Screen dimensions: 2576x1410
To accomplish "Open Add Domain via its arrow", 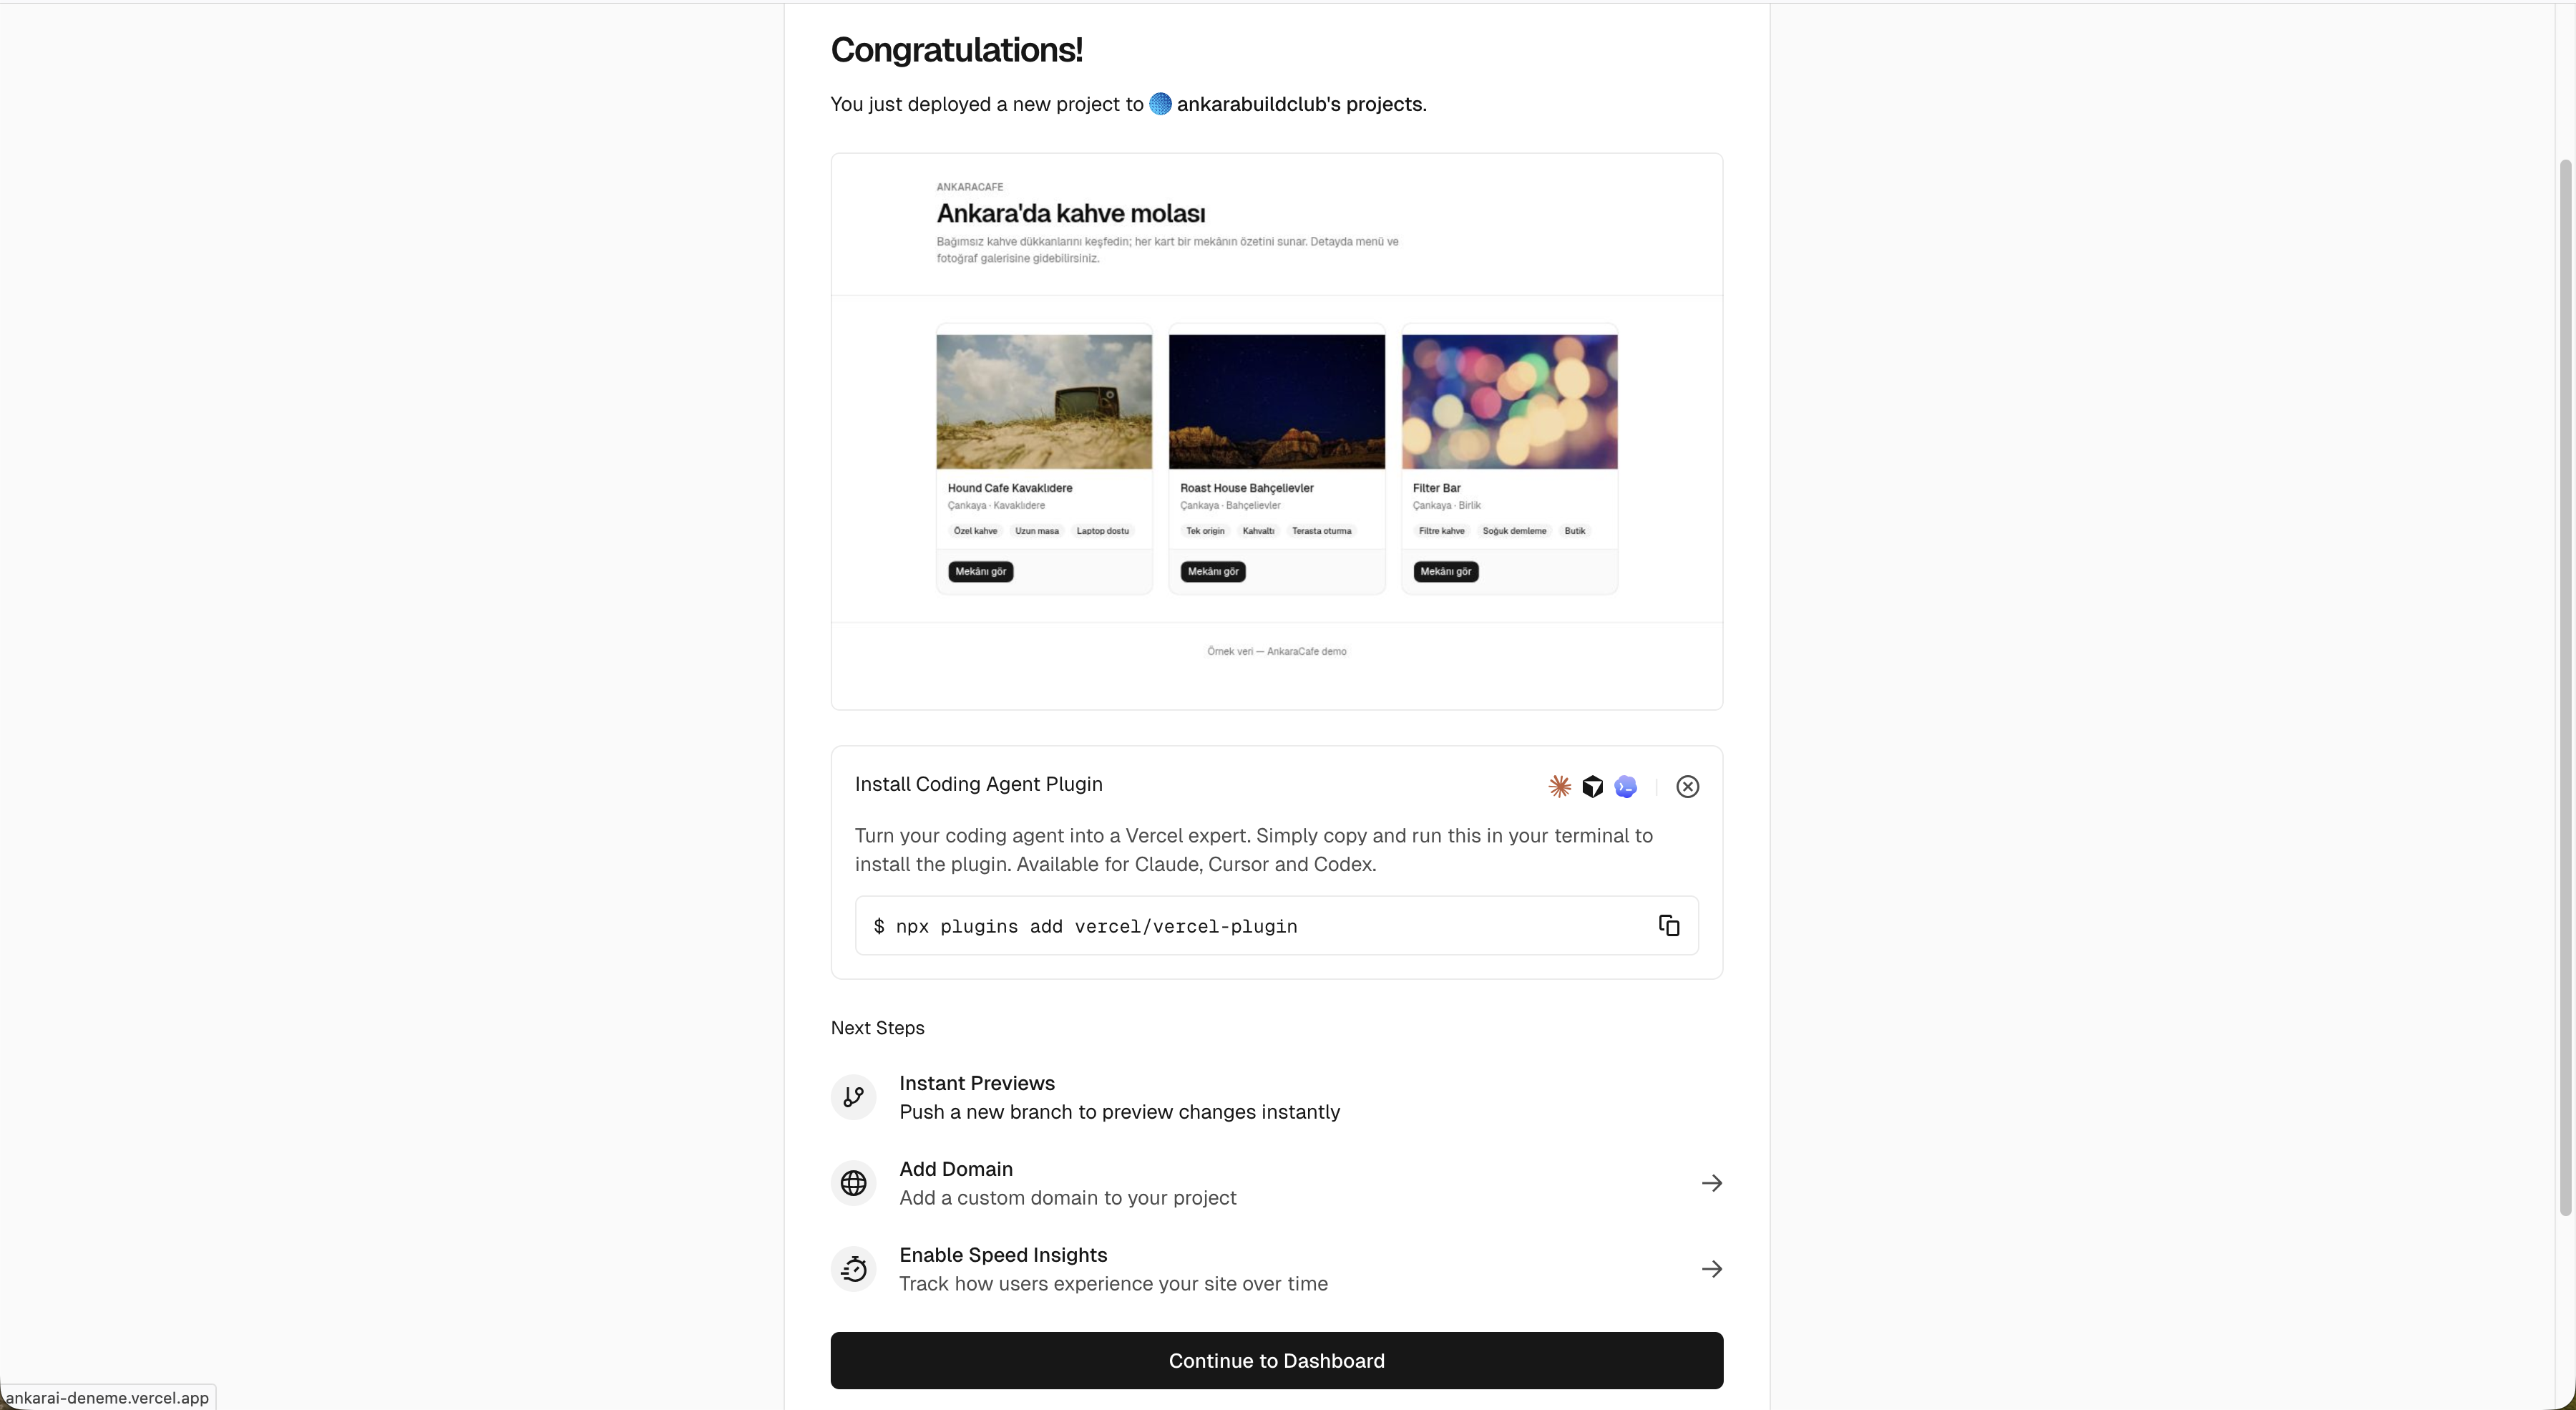I will coord(1712,1183).
